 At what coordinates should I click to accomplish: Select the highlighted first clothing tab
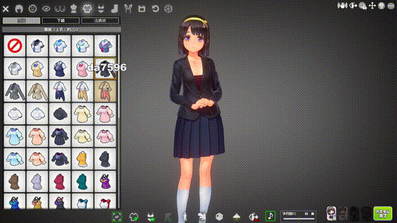click(22, 20)
